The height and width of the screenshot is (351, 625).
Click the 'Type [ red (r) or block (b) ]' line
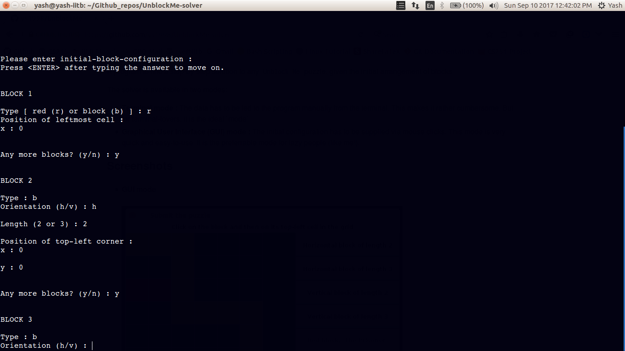(76, 111)
